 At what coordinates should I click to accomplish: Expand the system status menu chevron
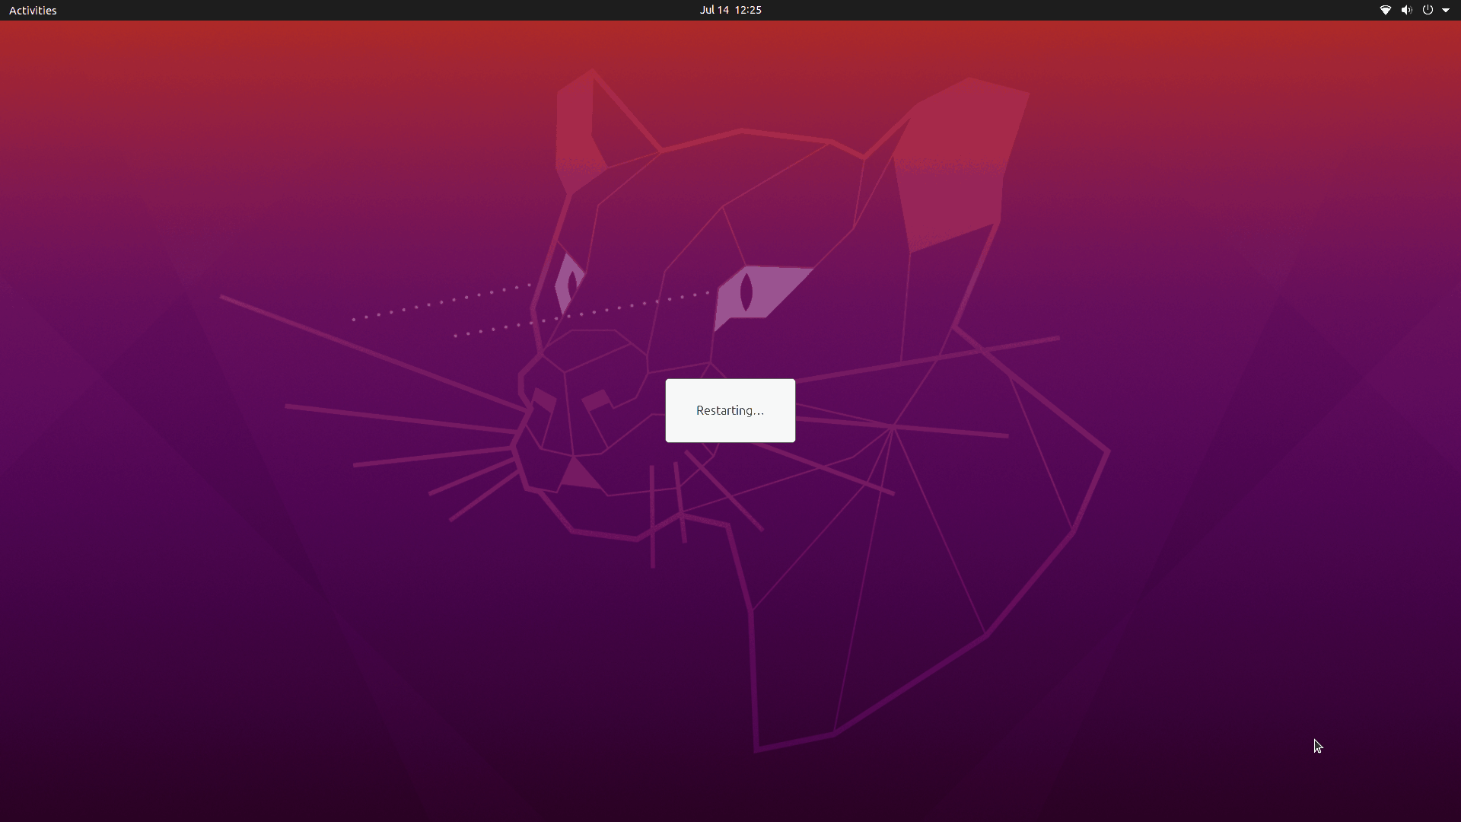1447,10
